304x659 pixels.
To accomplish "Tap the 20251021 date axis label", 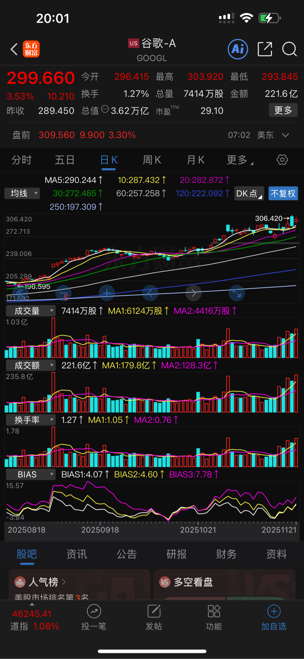I will pos(198,530).
